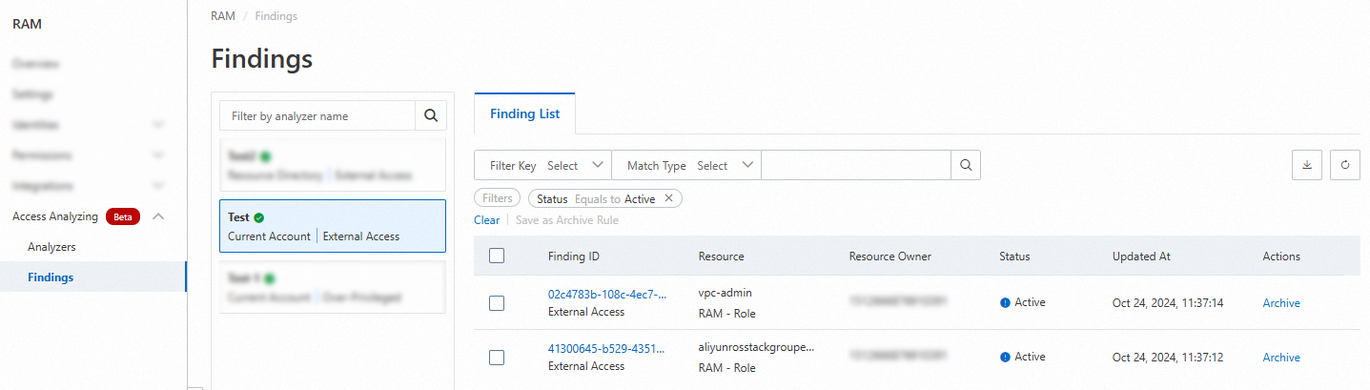Collapse the sidebar with the bottom handle
1370x390 pixels.
(x=194, y=386)
